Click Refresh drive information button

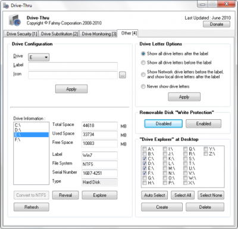pyautogui.click(x=32, y=207)
